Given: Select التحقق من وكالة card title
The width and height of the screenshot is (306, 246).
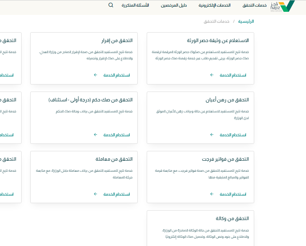Looking at the screenshot, I should 232,218.
